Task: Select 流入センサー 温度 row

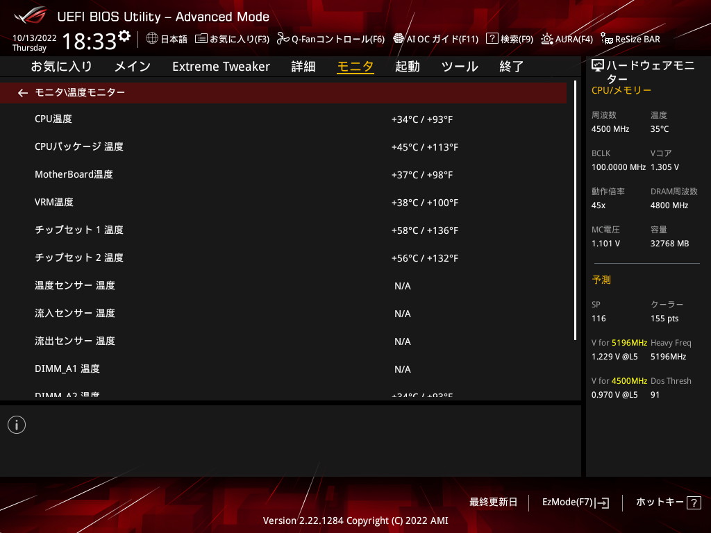Action: (x=283, y=313)
